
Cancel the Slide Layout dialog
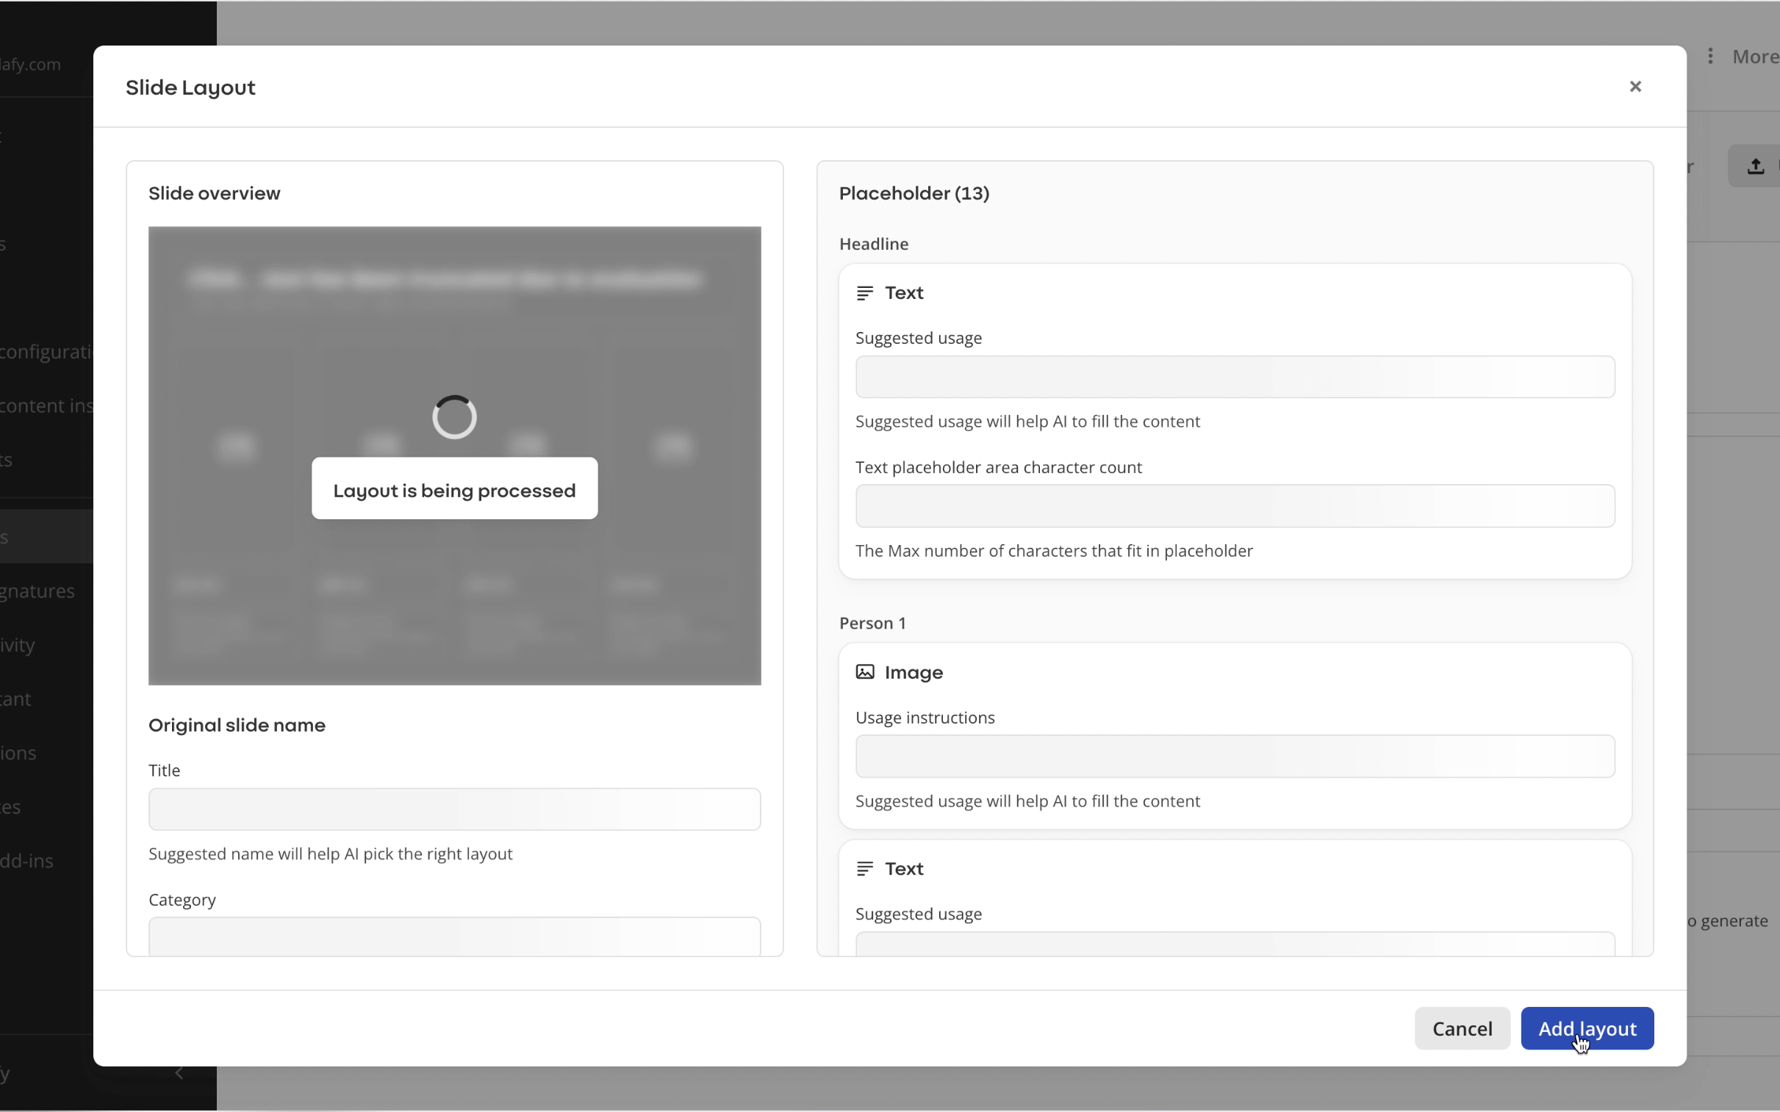(1462, 1028)
